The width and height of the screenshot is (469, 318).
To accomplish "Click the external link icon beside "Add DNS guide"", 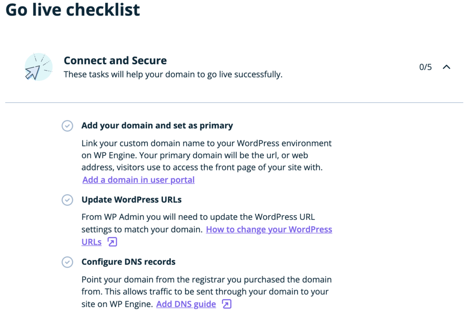I will [226, 304].
